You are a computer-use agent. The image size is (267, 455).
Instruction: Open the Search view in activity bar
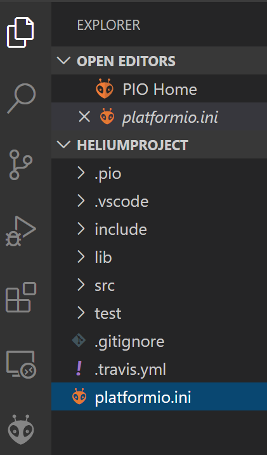pyautogui.click(x=22, y=99)
